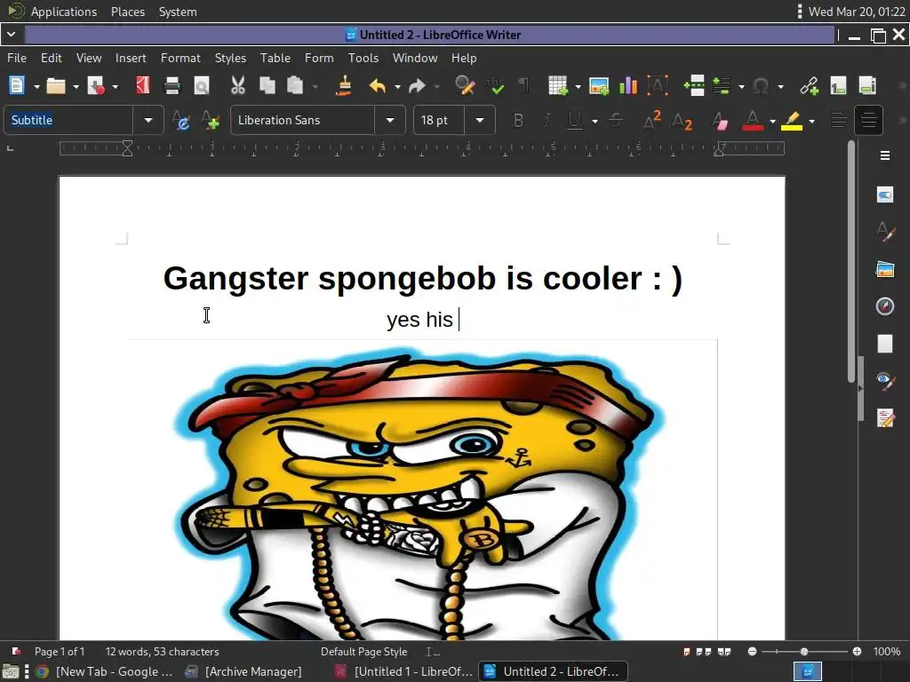
Task: Click zoom slider handle
Action: pyautogui.click(x=803, y=652)
